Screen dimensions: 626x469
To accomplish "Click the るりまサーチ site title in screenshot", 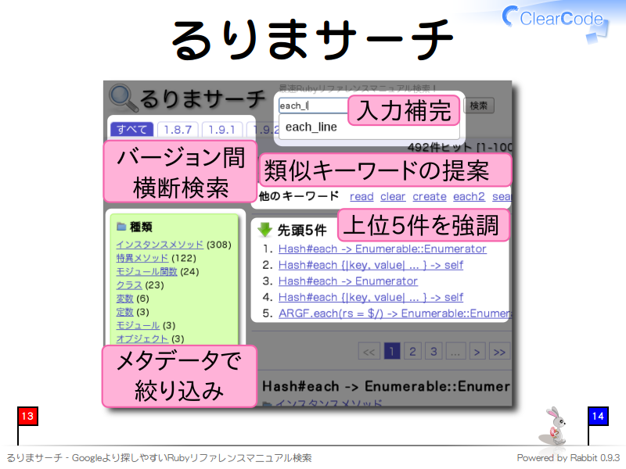I will tap(203, 98).
